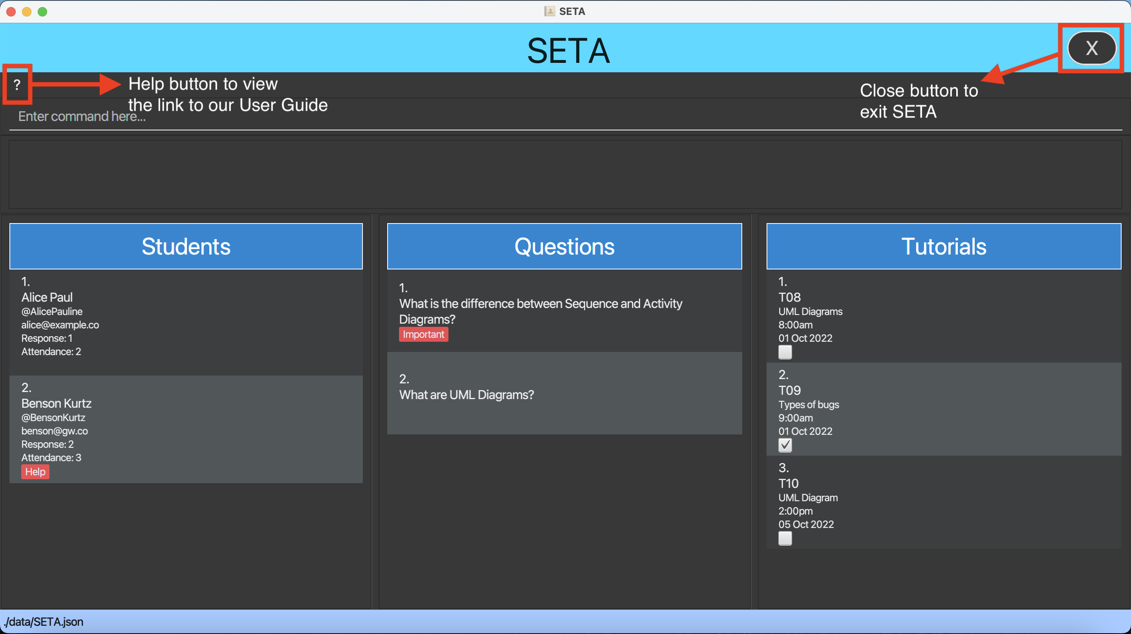The image size is (1131, 634).
Task: Click the @AlicePauline handle
Action: 52,312
